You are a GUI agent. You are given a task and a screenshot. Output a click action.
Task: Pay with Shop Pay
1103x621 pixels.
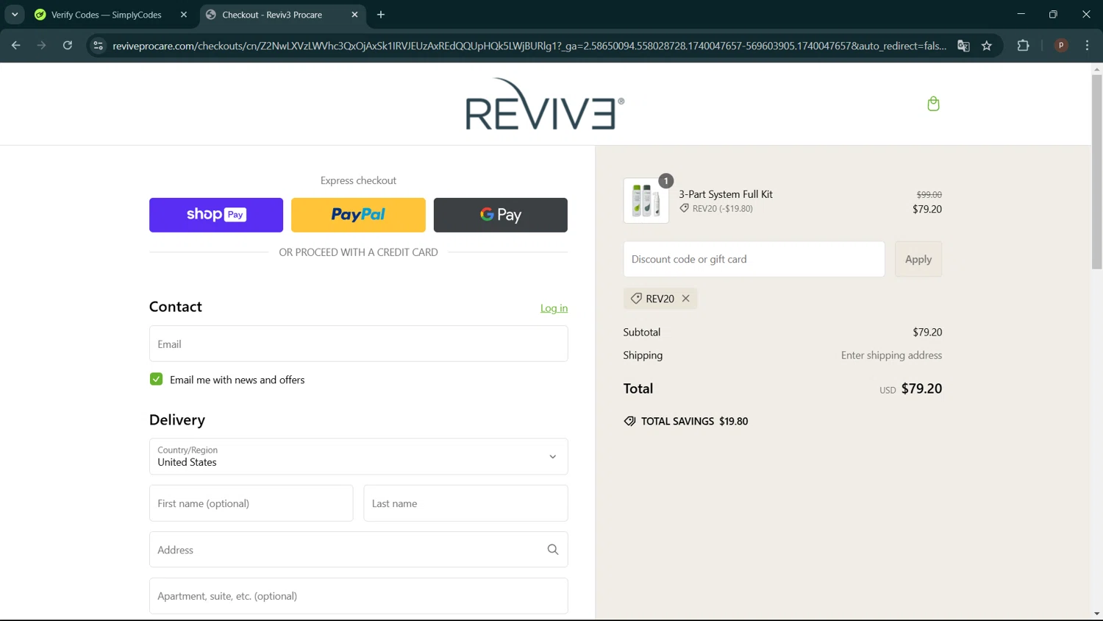point(216,215)
